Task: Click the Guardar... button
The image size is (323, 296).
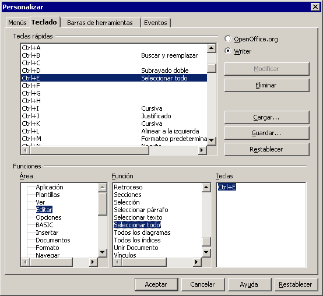Action: coord(267,133)
